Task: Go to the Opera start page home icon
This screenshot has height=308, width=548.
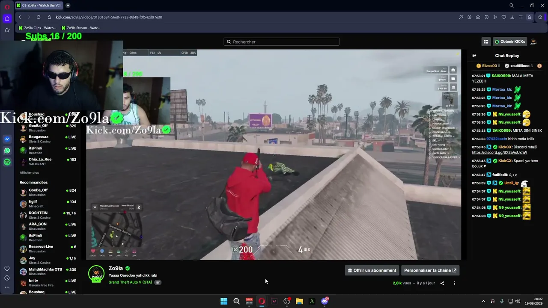Action: pyautogui.click(x=7, y=18)
